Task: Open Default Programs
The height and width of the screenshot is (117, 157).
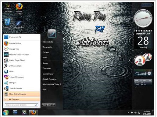Action: tap(49, 79)
